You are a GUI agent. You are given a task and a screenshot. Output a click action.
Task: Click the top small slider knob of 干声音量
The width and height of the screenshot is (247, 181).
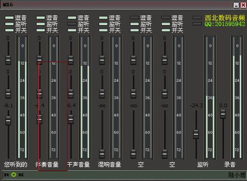point(71,60)
